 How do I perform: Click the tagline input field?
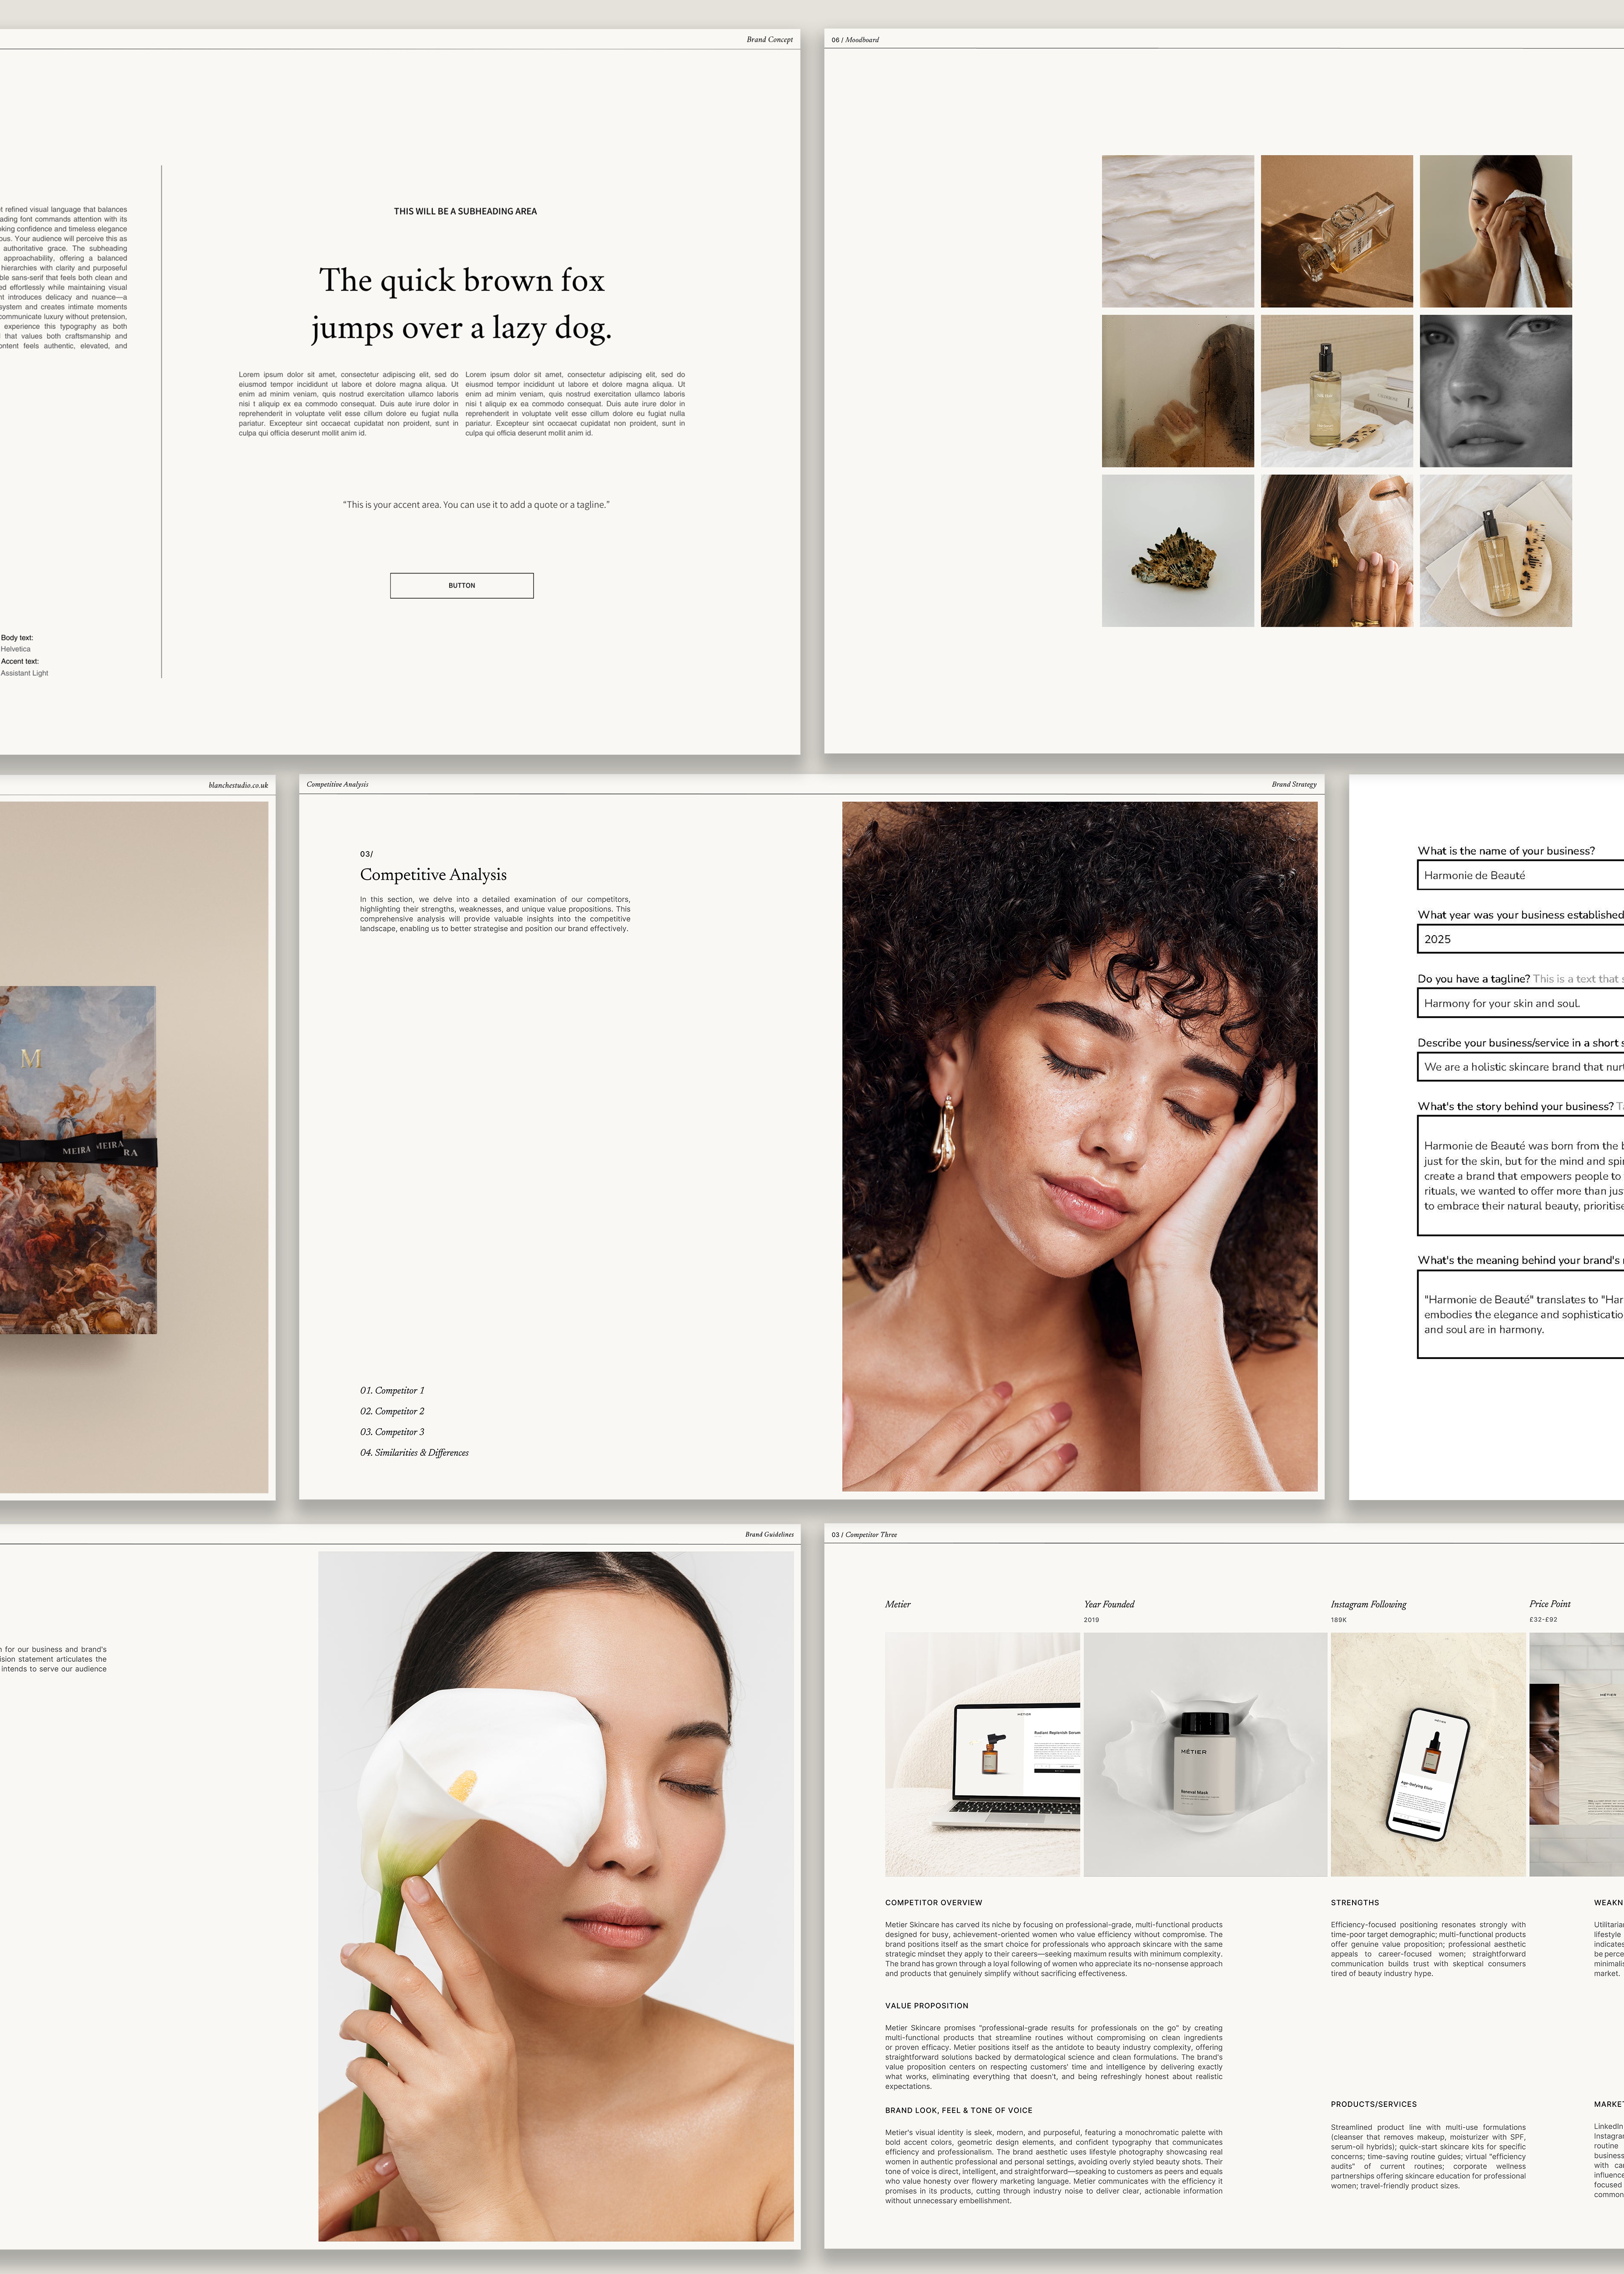point(1519,1003)
